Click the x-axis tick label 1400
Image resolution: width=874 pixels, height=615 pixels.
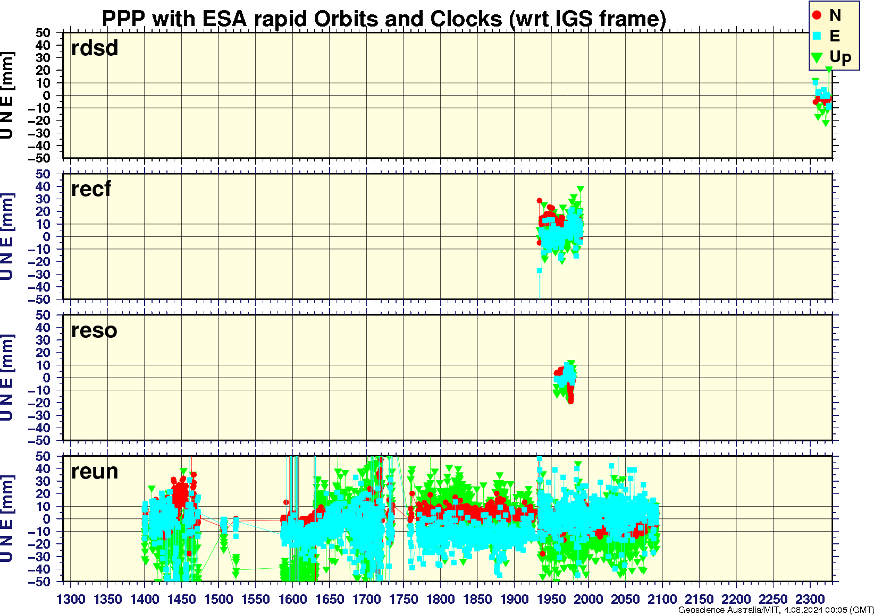[145, 599]
